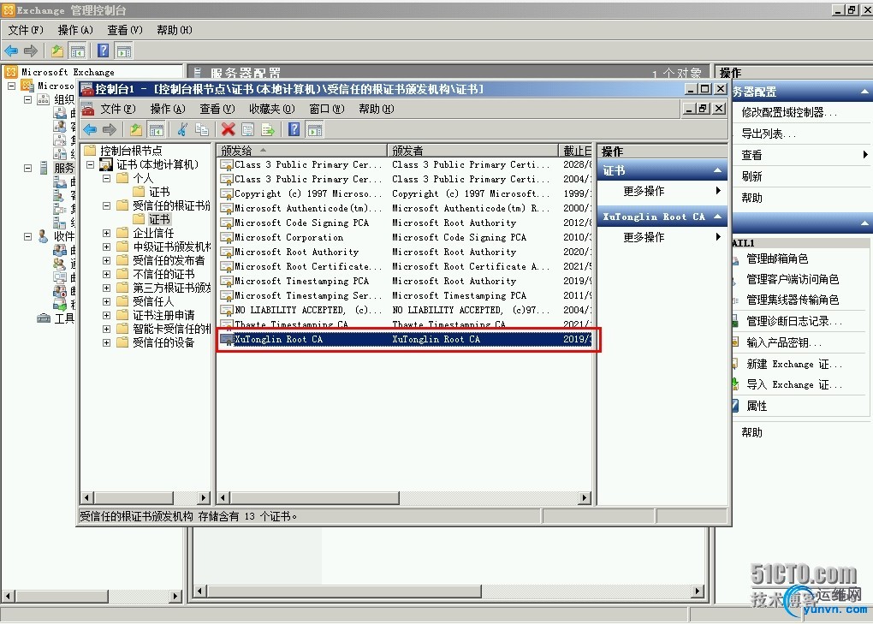Image resolution: width=873 pixels, height=624 pixels.
Task: Toggle console tree icon in Exchange toolbar
Action: tap(77, 51)
